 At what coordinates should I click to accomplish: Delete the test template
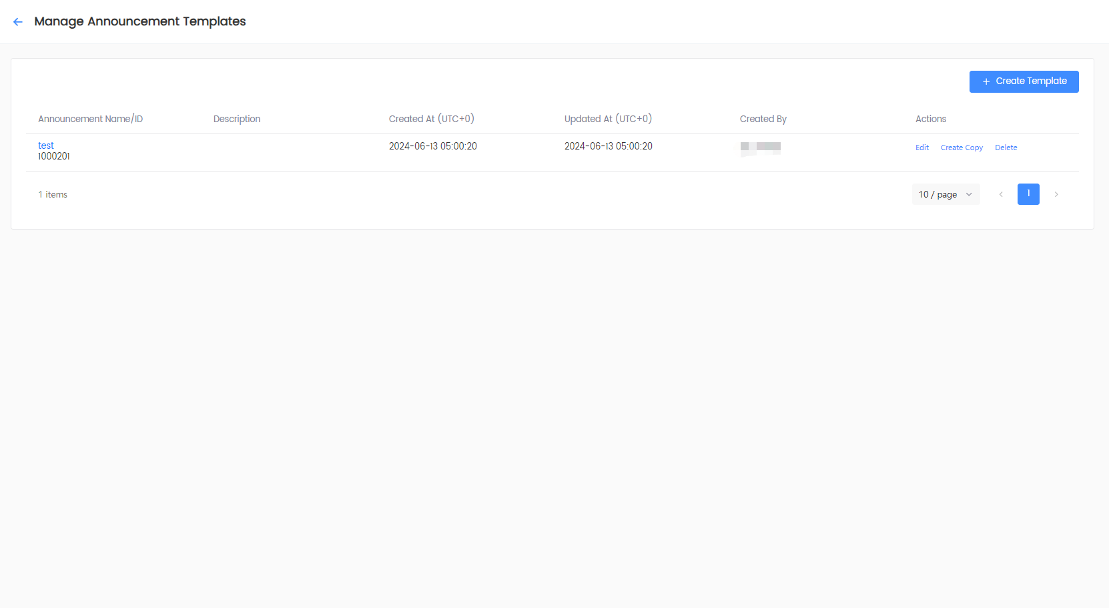click(x=1006, y=147)
